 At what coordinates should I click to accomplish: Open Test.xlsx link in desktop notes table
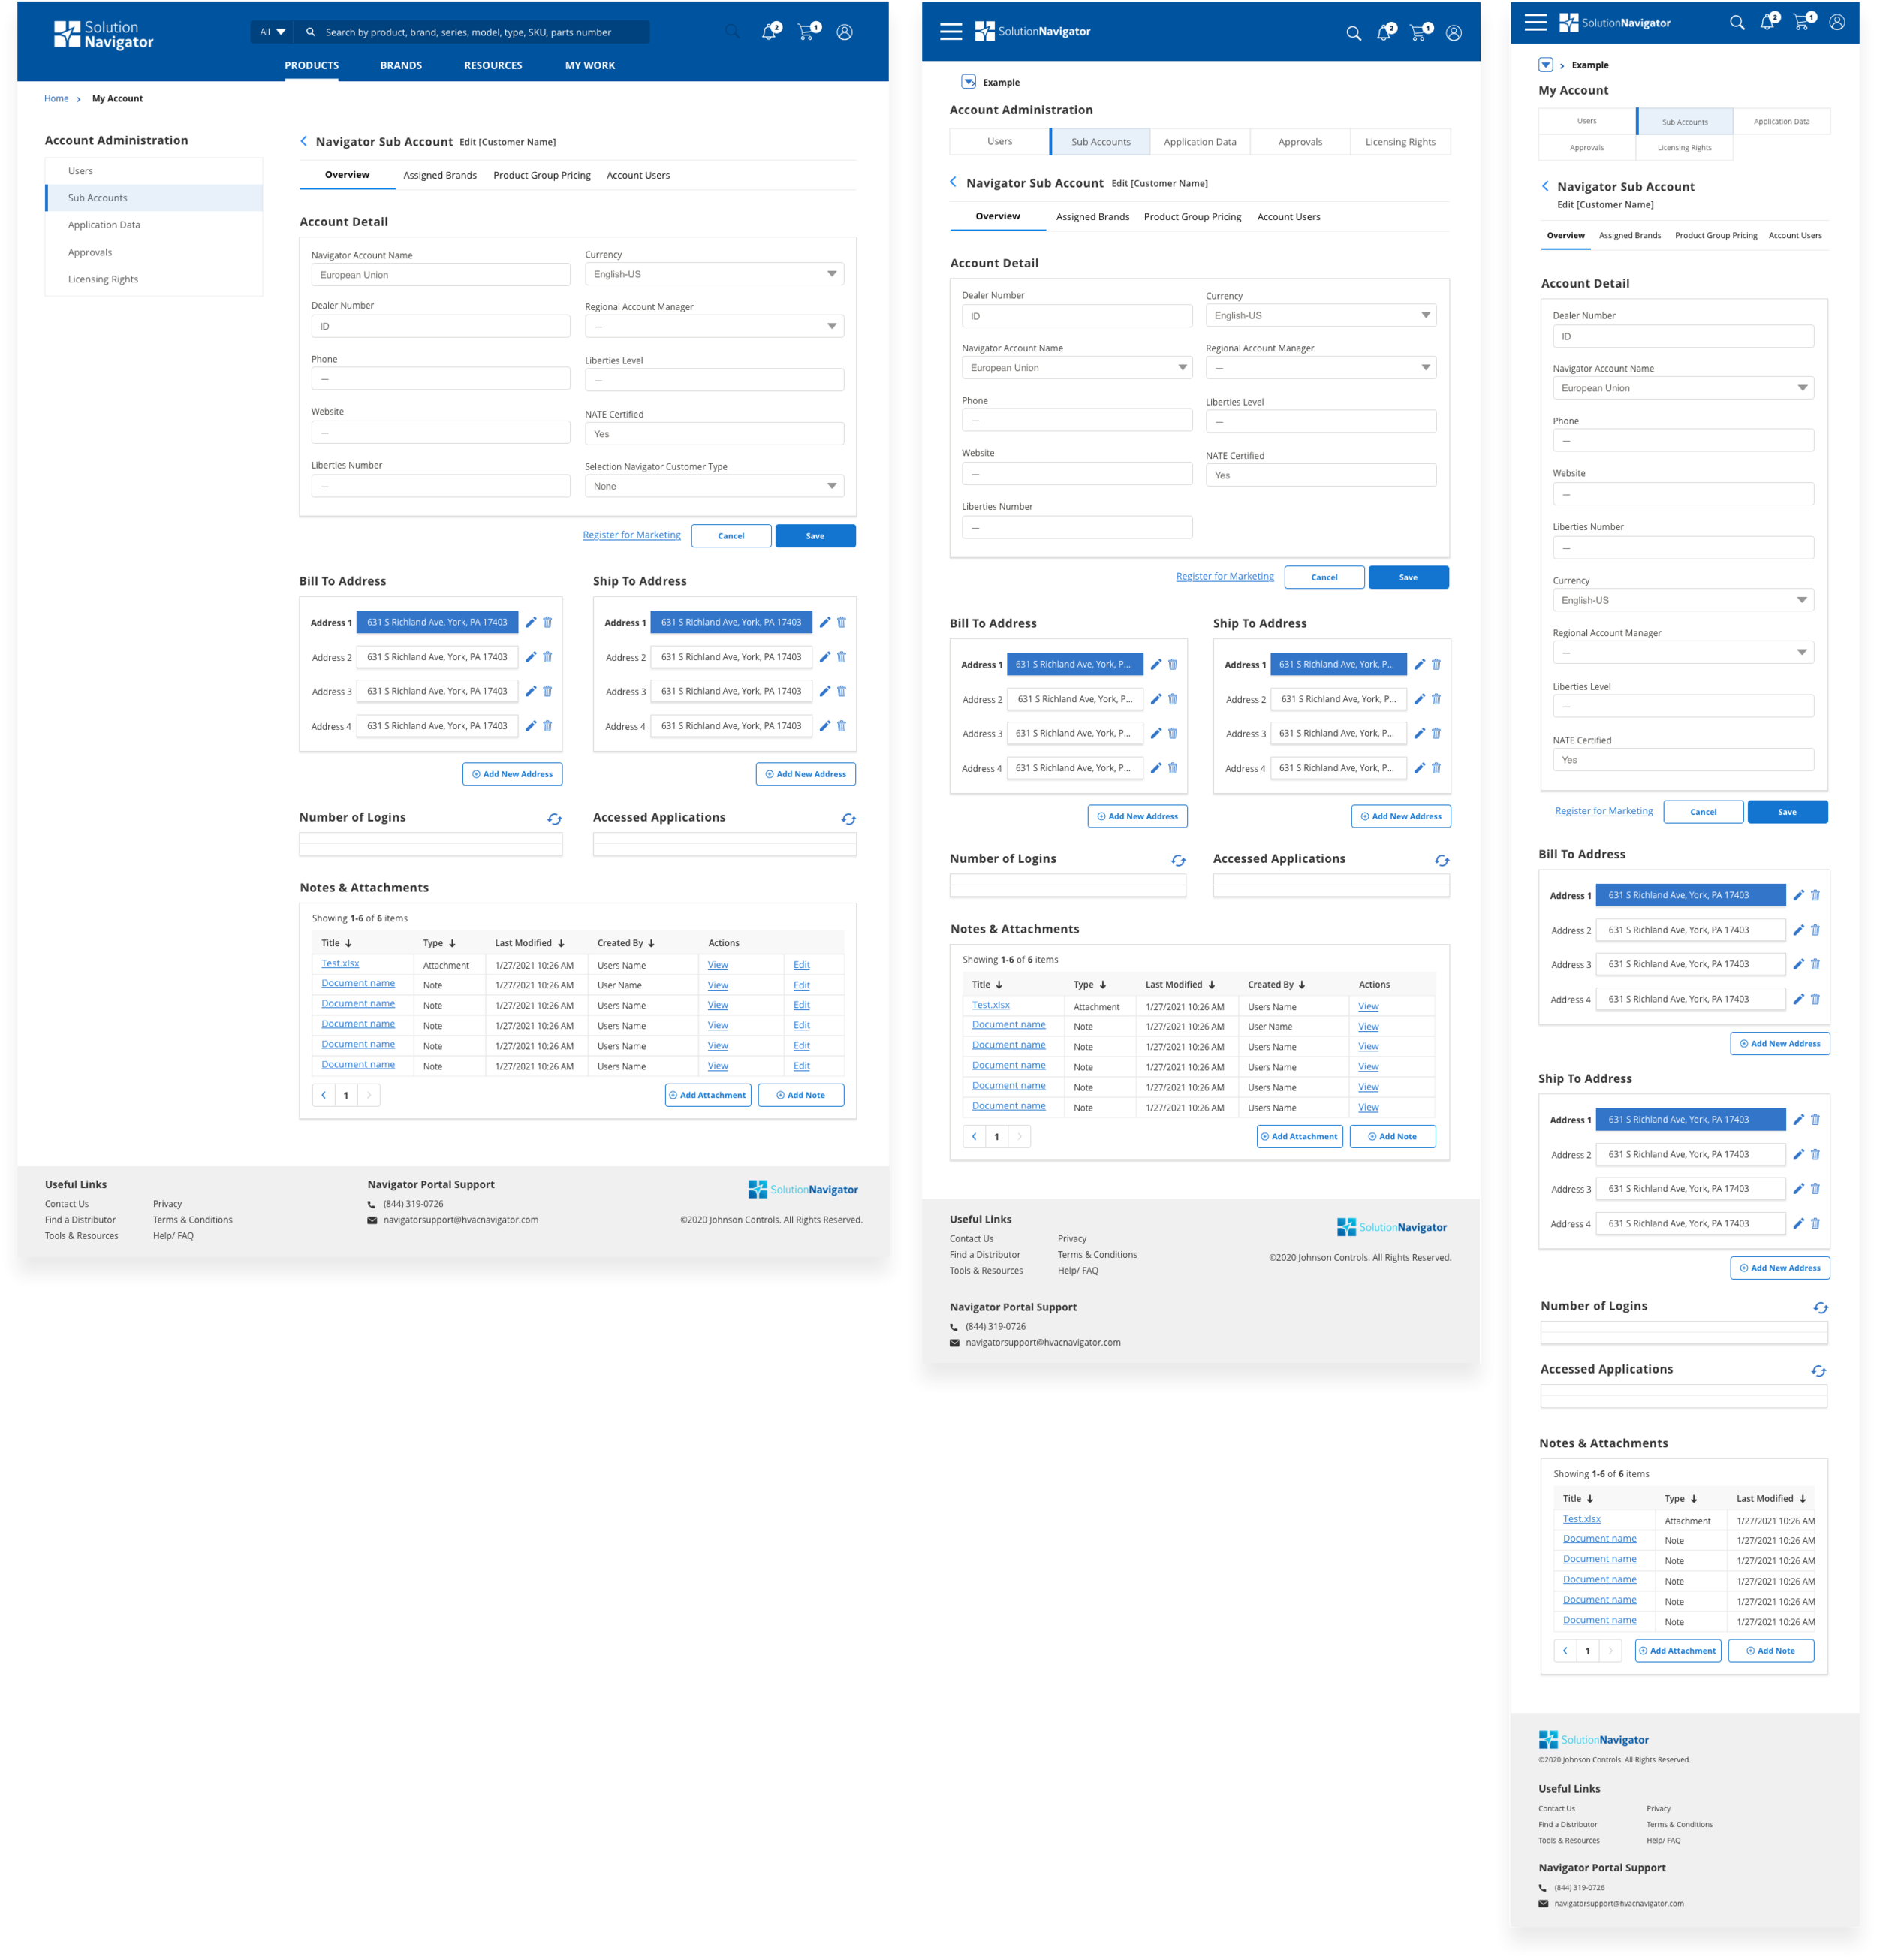[340, 963]
